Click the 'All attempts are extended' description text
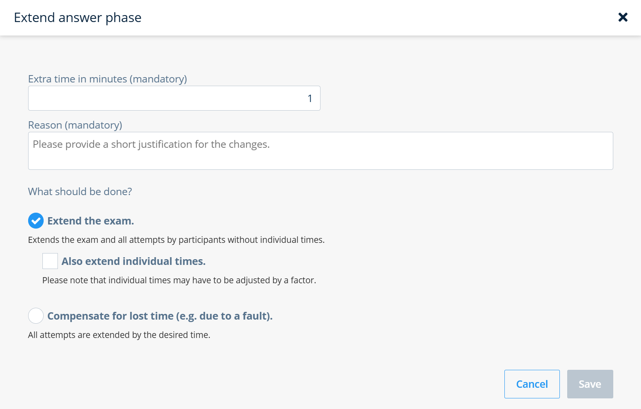 119,335
